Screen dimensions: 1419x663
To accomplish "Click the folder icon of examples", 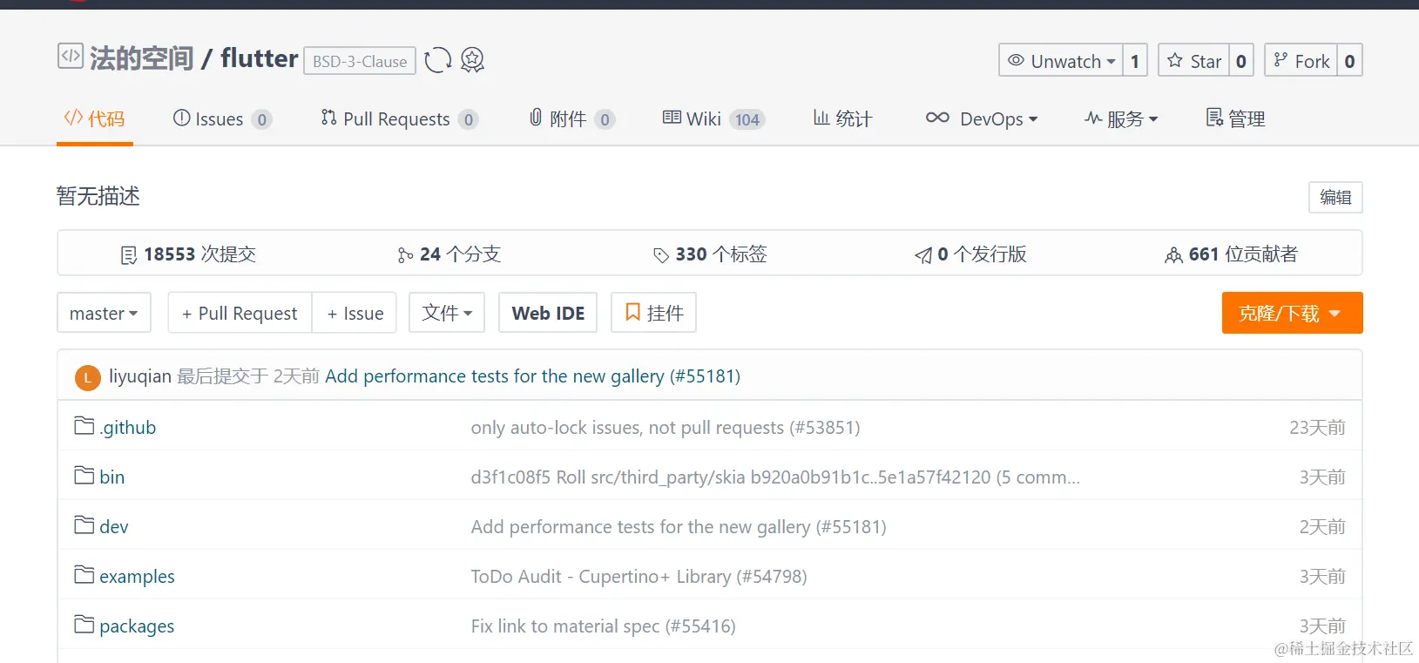I will pyautogui.click(x=84, y=574).
